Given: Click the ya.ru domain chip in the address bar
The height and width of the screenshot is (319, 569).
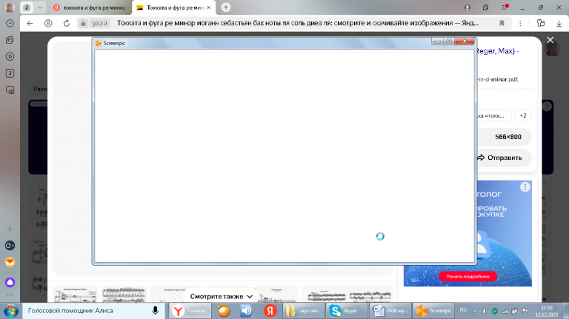Looking at the screenshot, I should coord(99,23).
